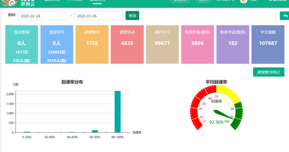Open the 课堂教学统计 button
This screenshot has width=289, height=152.
click(x=268, y=72)
